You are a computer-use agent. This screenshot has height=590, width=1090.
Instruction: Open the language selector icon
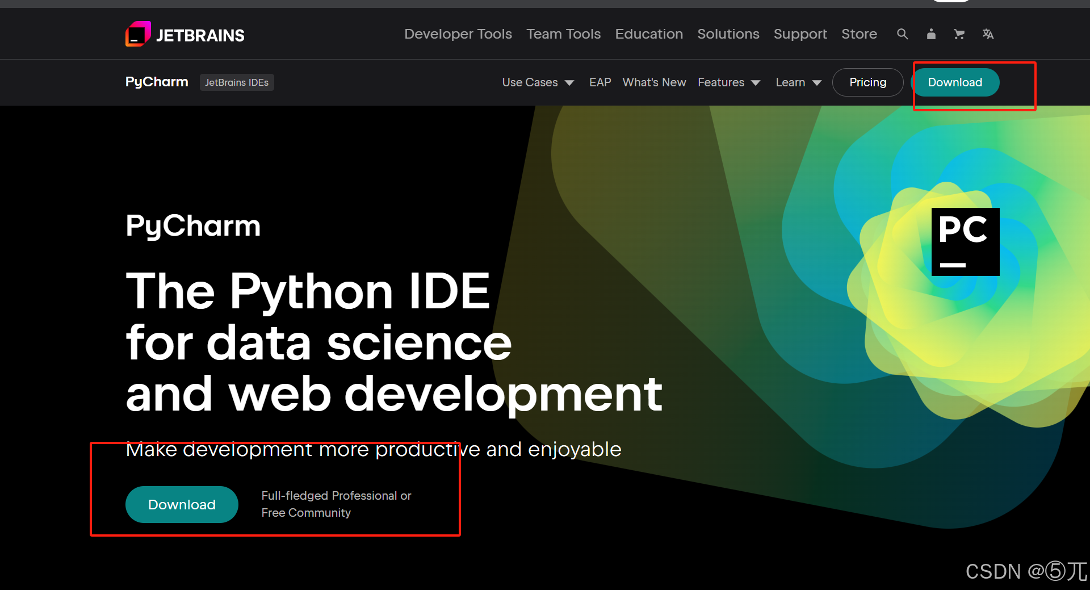pos(988,34)
